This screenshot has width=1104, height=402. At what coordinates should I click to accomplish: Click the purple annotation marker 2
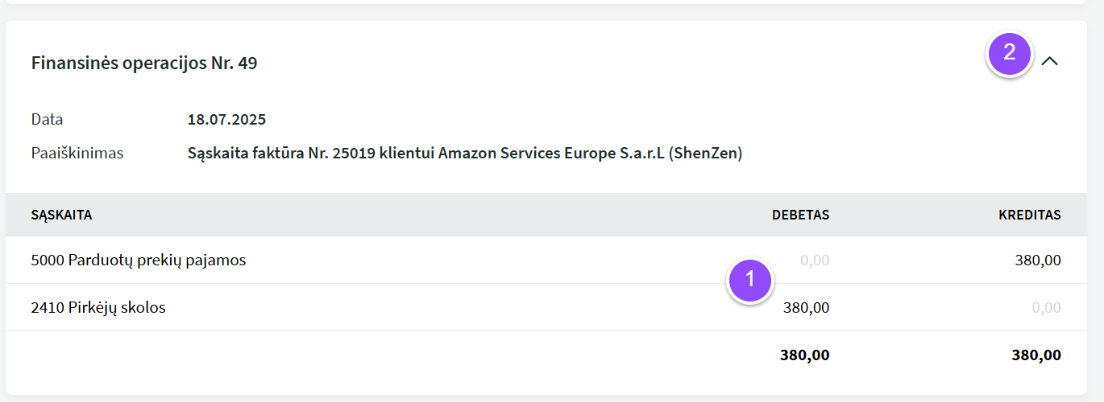point(1010,53)
